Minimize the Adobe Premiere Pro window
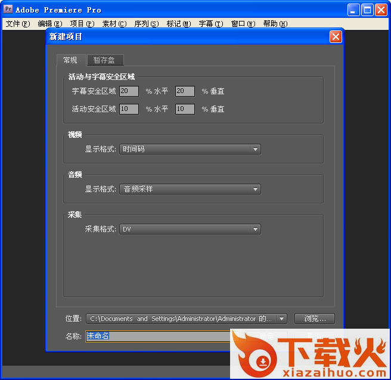 (x=353, y=10)
